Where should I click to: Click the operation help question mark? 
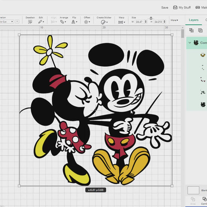tap(17, 22)
